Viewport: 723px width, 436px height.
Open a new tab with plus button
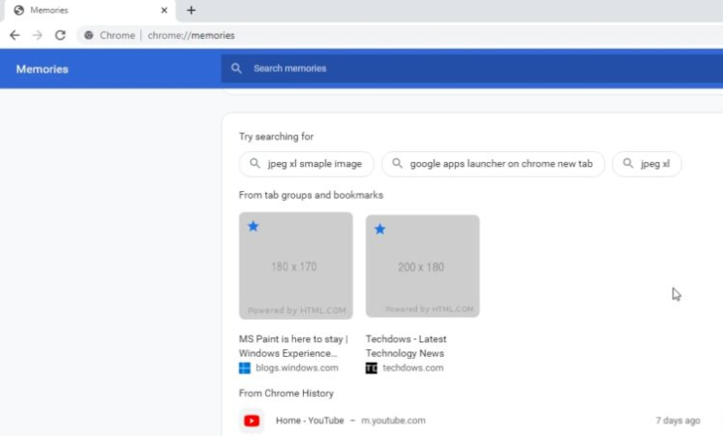tap(191, 11)
